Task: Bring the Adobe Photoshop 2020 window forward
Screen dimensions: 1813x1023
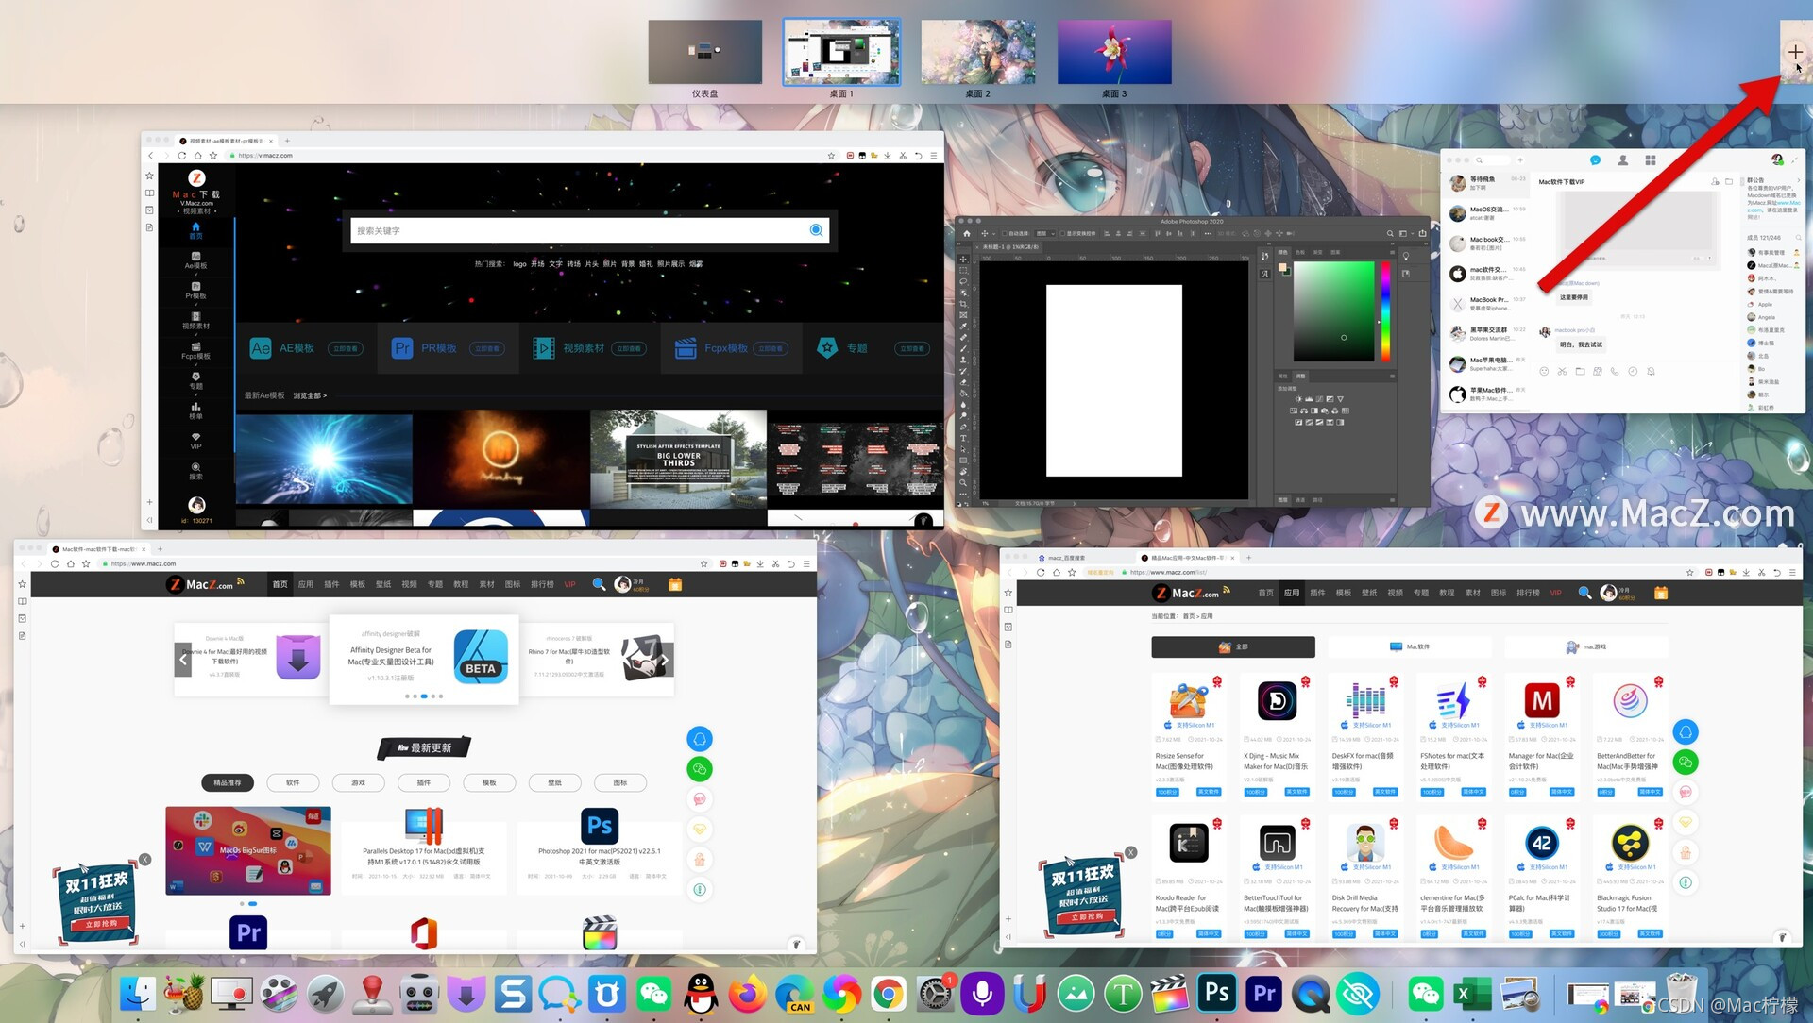Action: pyautogui.click(x=1190, y=222)
